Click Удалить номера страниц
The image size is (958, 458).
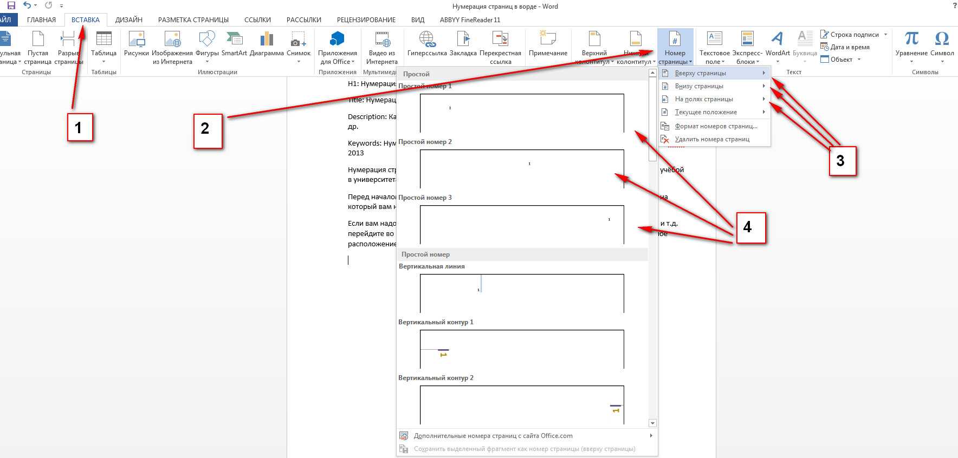click(714, 139)
